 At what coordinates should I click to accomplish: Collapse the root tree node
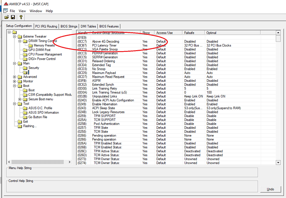point(9,32)
